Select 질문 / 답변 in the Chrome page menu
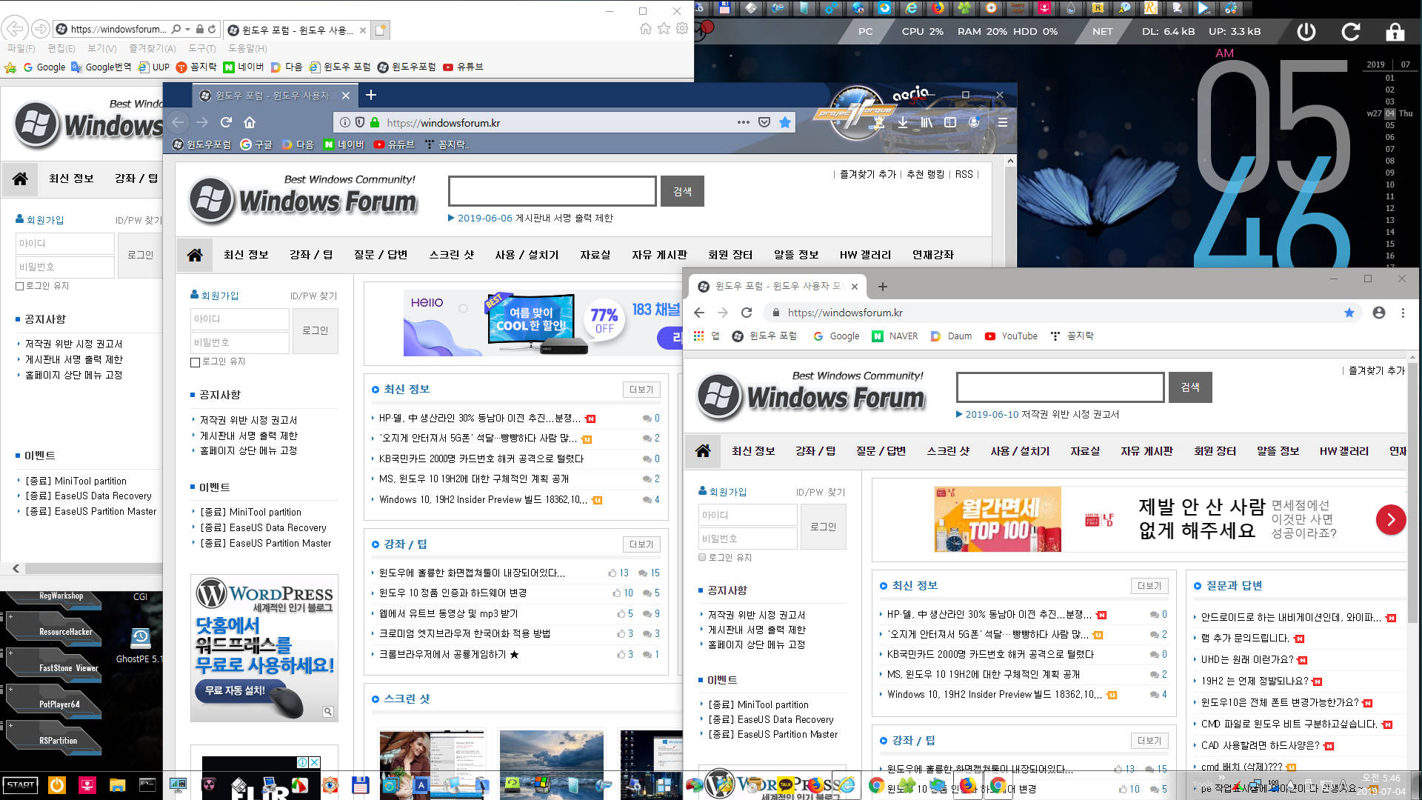The width and height of the screenshot is (1422, 800). point(881,451)
